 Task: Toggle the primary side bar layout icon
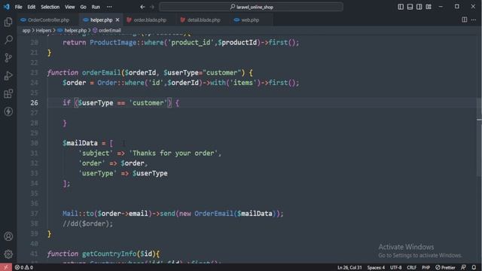click(401, 7)
